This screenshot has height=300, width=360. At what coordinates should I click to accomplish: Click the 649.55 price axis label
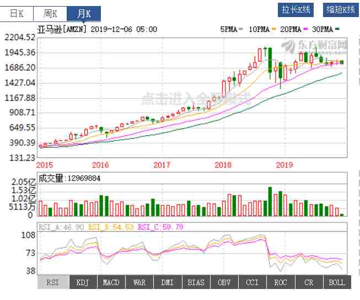tap(22, 128)
